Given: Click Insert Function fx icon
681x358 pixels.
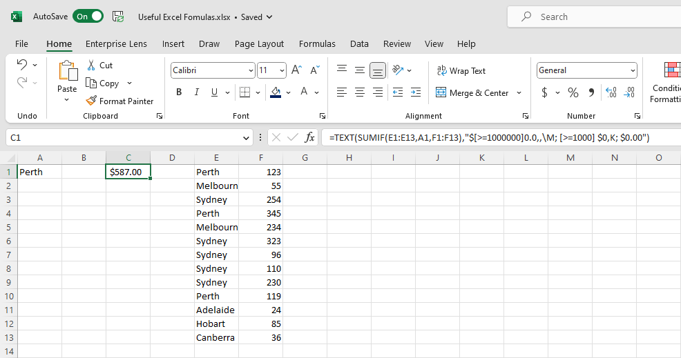Looking at the screenshot, I should 310,137.
